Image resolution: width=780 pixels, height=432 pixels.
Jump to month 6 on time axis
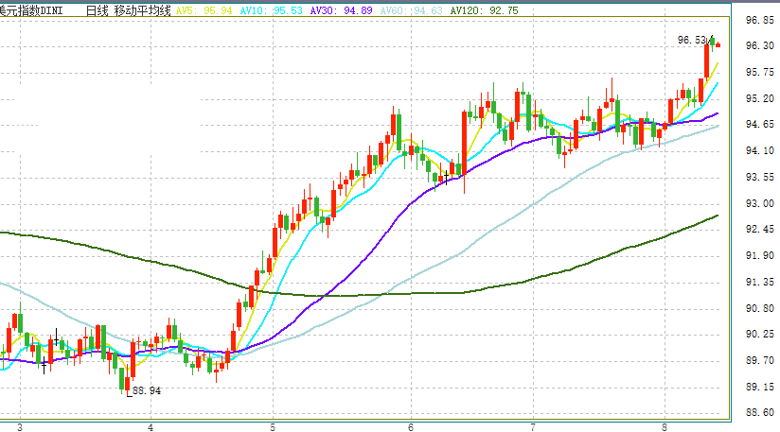pos(411,427)
